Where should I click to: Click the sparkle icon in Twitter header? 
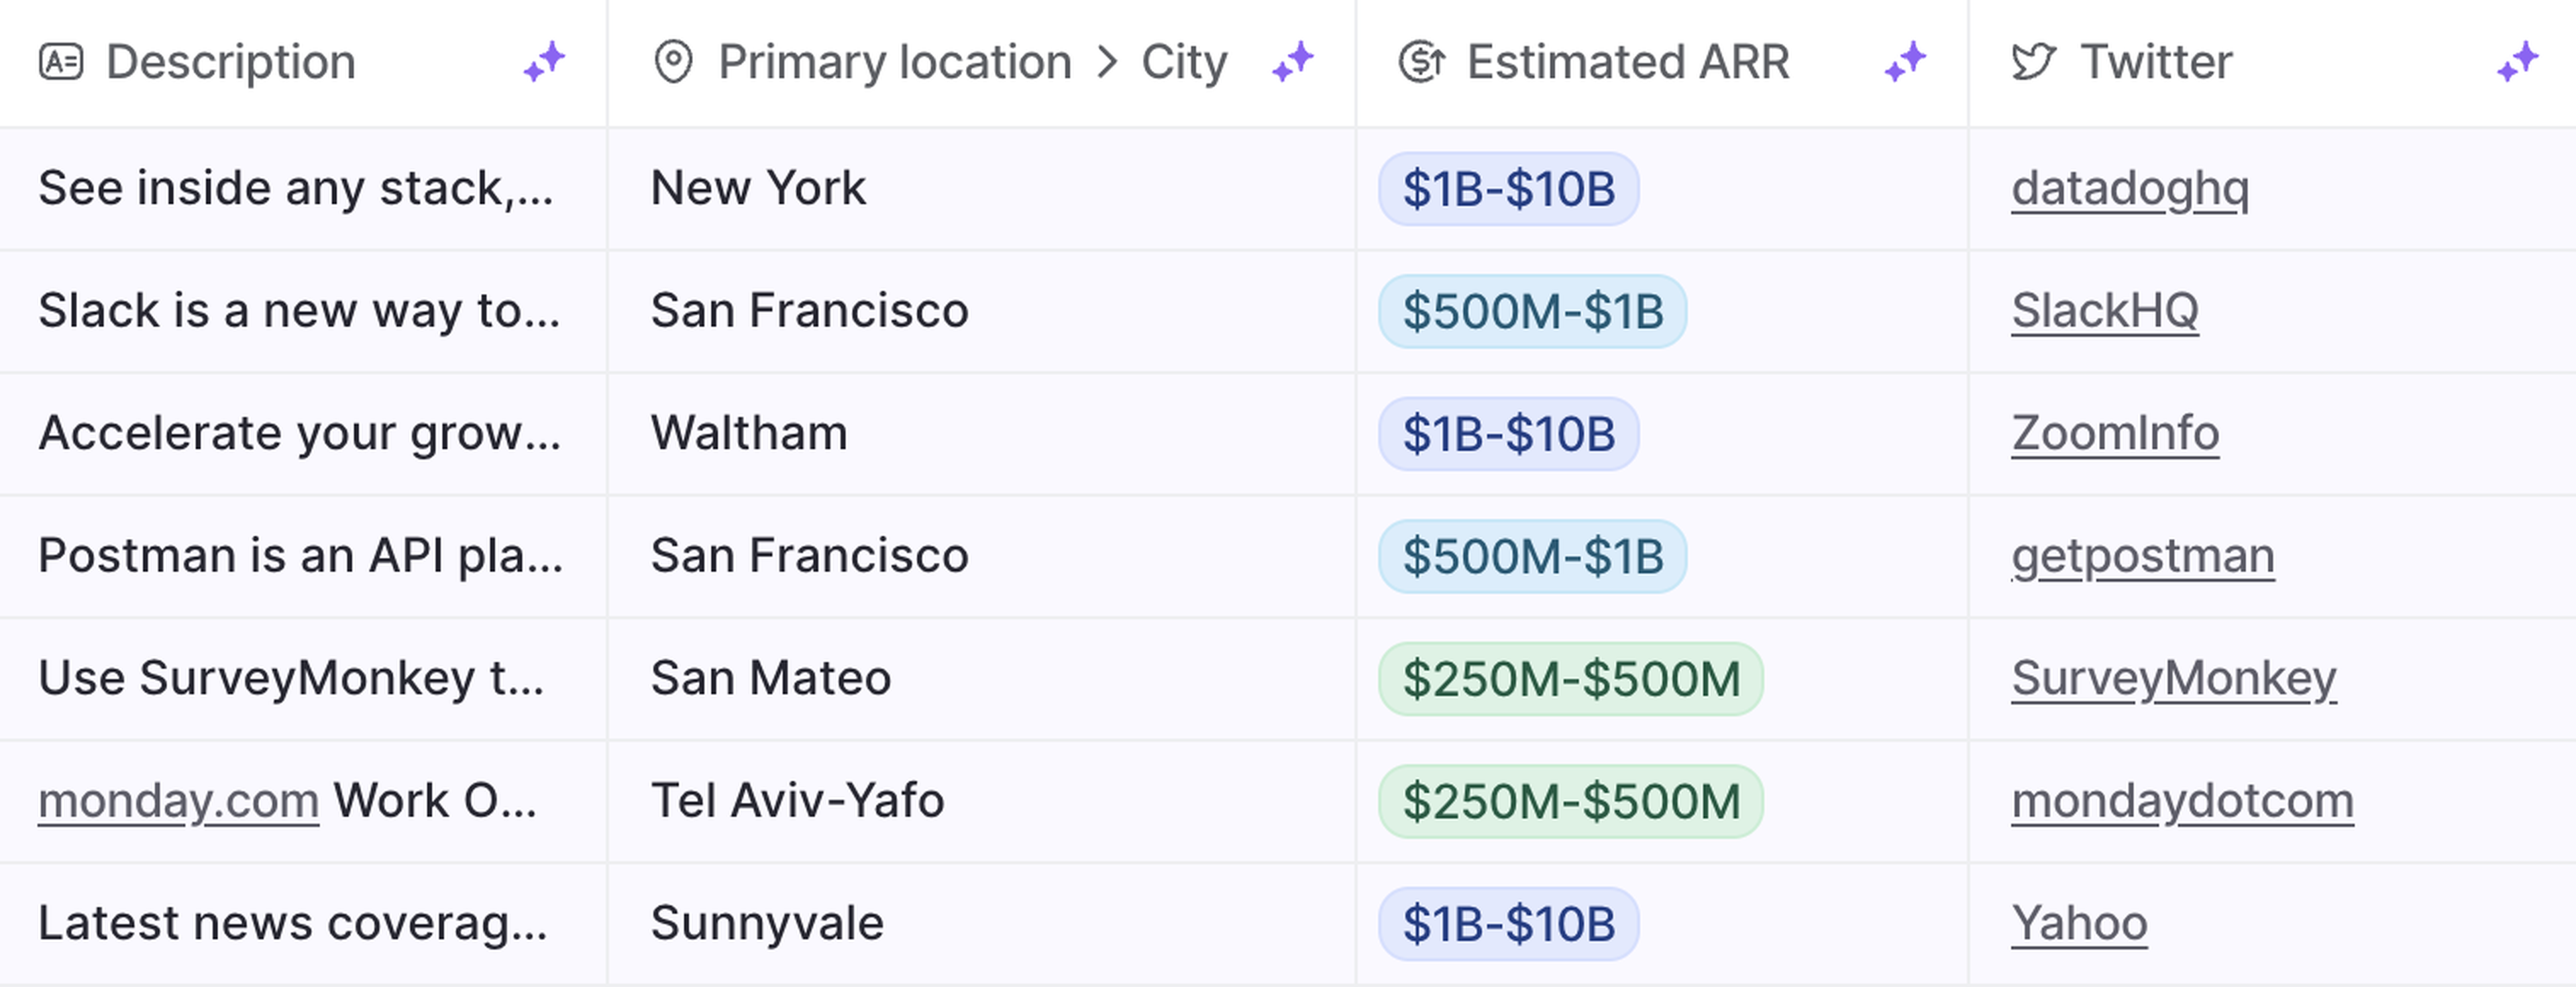(x=2518, y=62)
